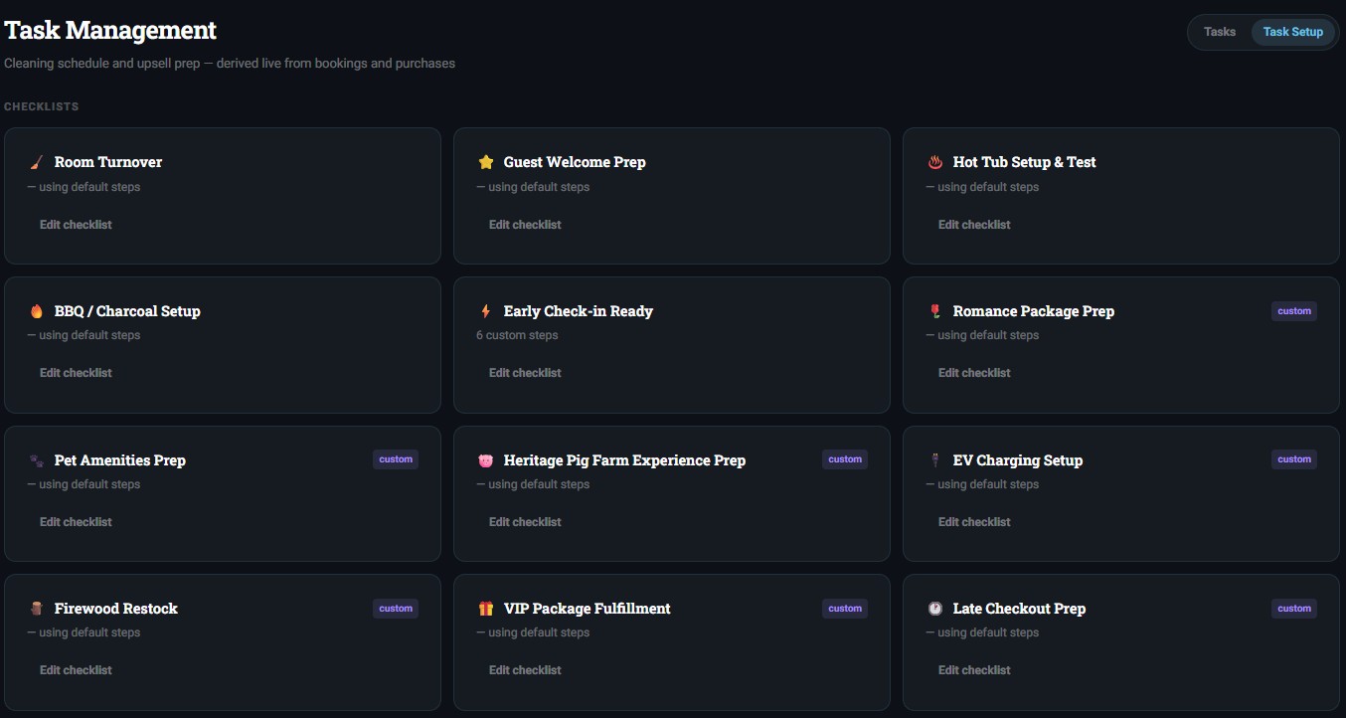Click the wood log icon beside Firewood Restock
The image size is (1346, 718).
tap(37, 609)
